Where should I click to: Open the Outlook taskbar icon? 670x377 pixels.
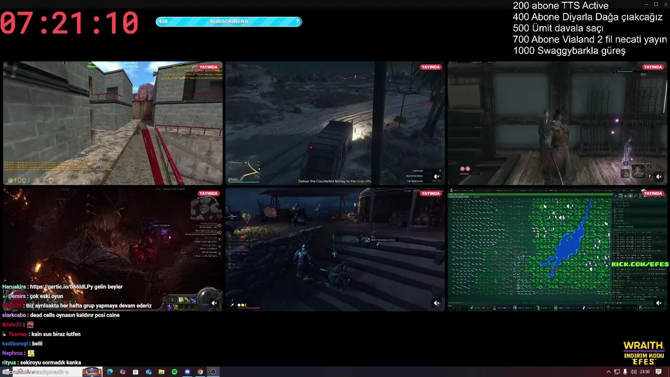click(149, 372)
